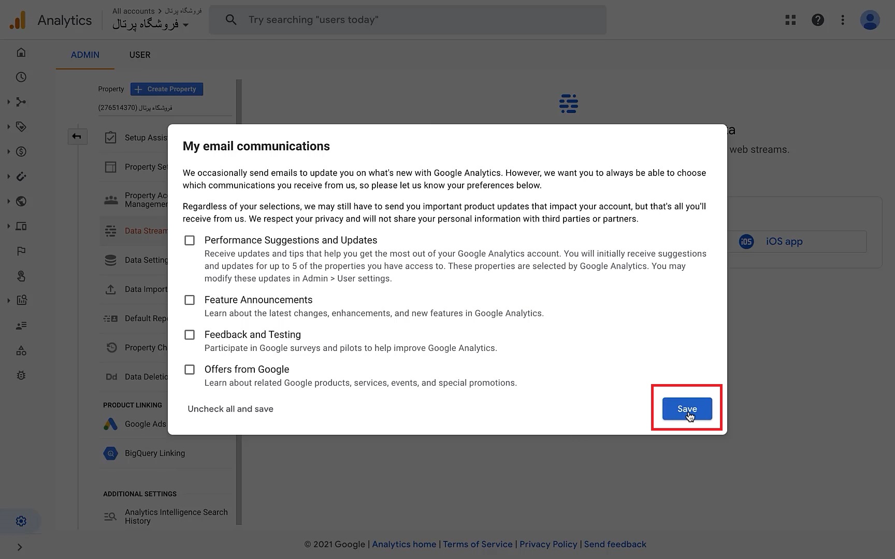Click the user account avatar

[x=870, y=20]
